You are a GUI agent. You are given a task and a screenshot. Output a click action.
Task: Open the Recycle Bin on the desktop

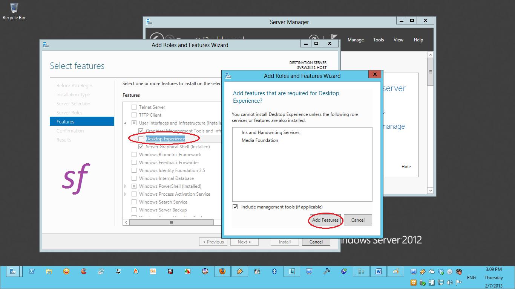14,11
